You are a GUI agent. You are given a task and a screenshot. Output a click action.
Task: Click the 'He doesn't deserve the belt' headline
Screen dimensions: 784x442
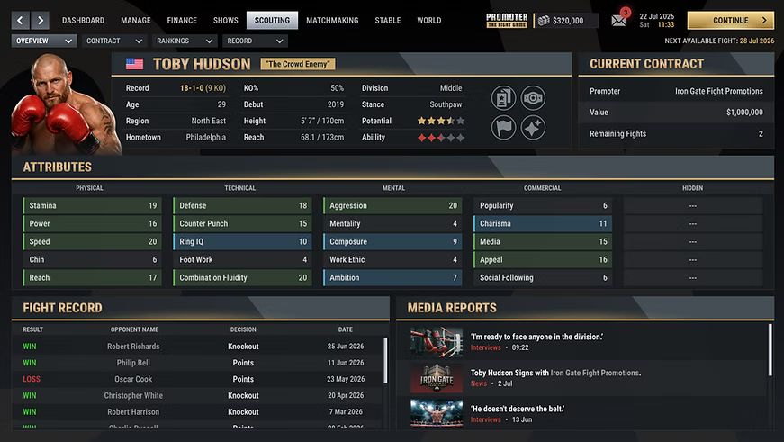pos(518,409)
